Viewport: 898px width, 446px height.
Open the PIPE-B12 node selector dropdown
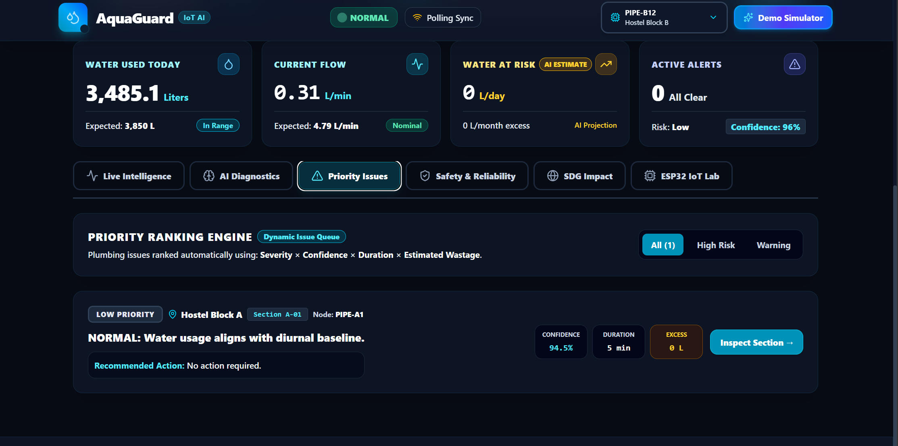[x=664, y=18]
